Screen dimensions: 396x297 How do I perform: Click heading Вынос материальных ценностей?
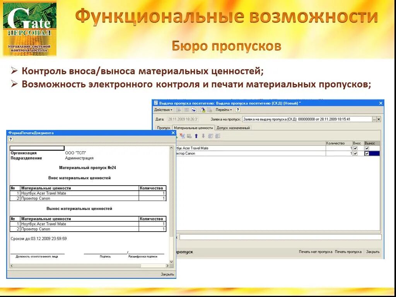[x=79, y=209]
